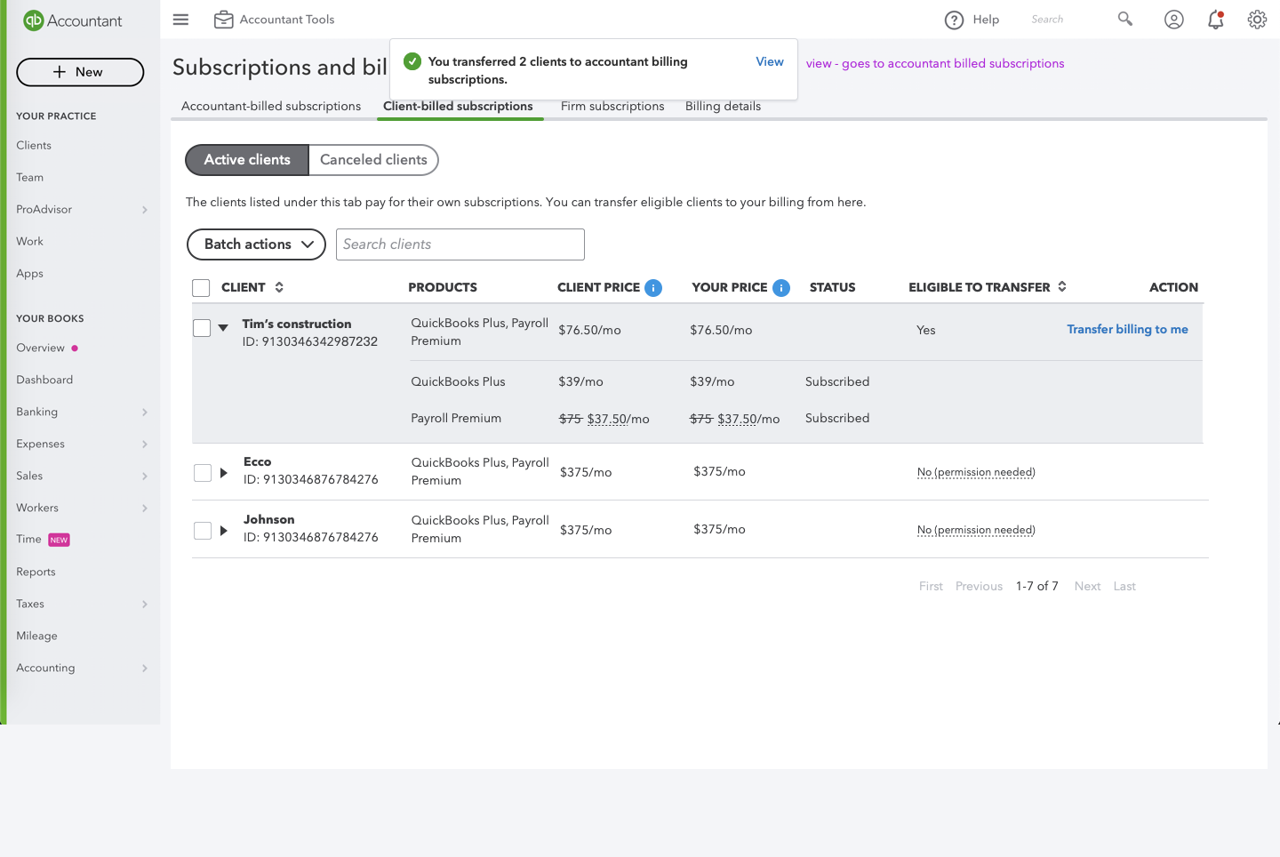
Task: Expand the Ecco client row
Action: coord(224,473)
